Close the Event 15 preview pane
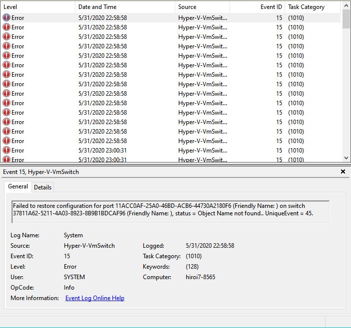The image size is (351, 328). (x=343, y=171)
